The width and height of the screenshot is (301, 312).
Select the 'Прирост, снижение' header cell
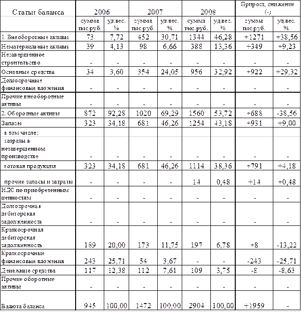coord(268,8)
